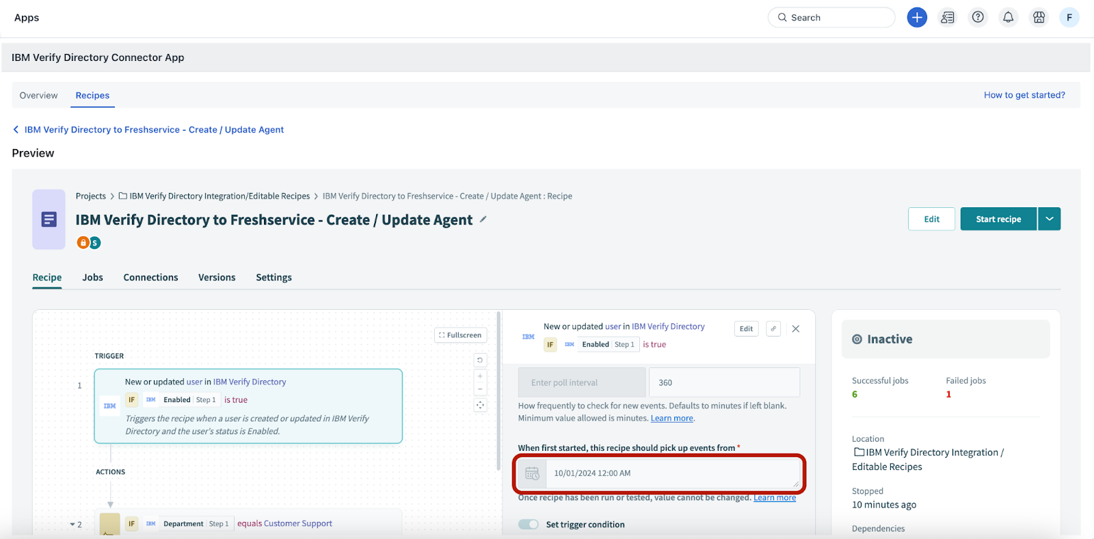Open the notifications bell
The height and width of the screenshot is (539, 1094).
(x=1008, y=17)
